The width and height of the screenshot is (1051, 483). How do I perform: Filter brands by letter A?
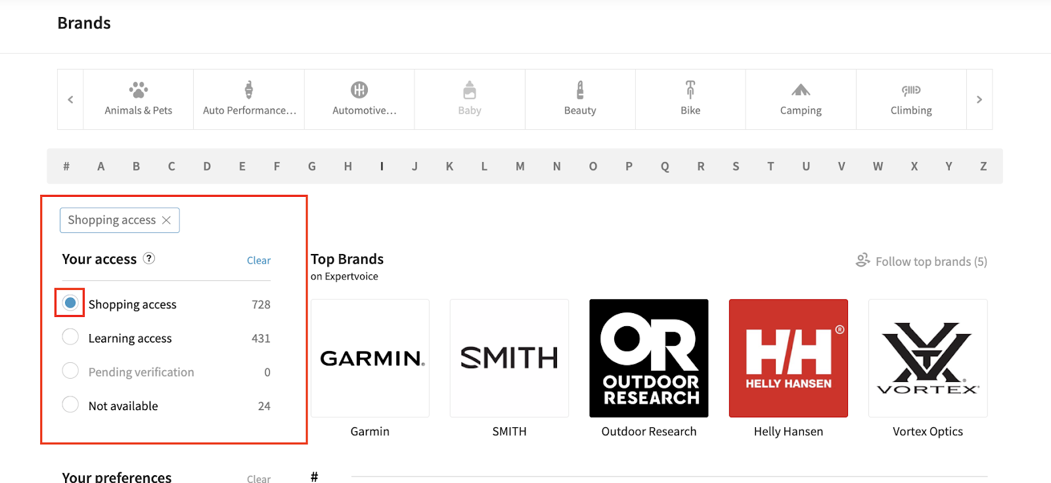point(101,166)
